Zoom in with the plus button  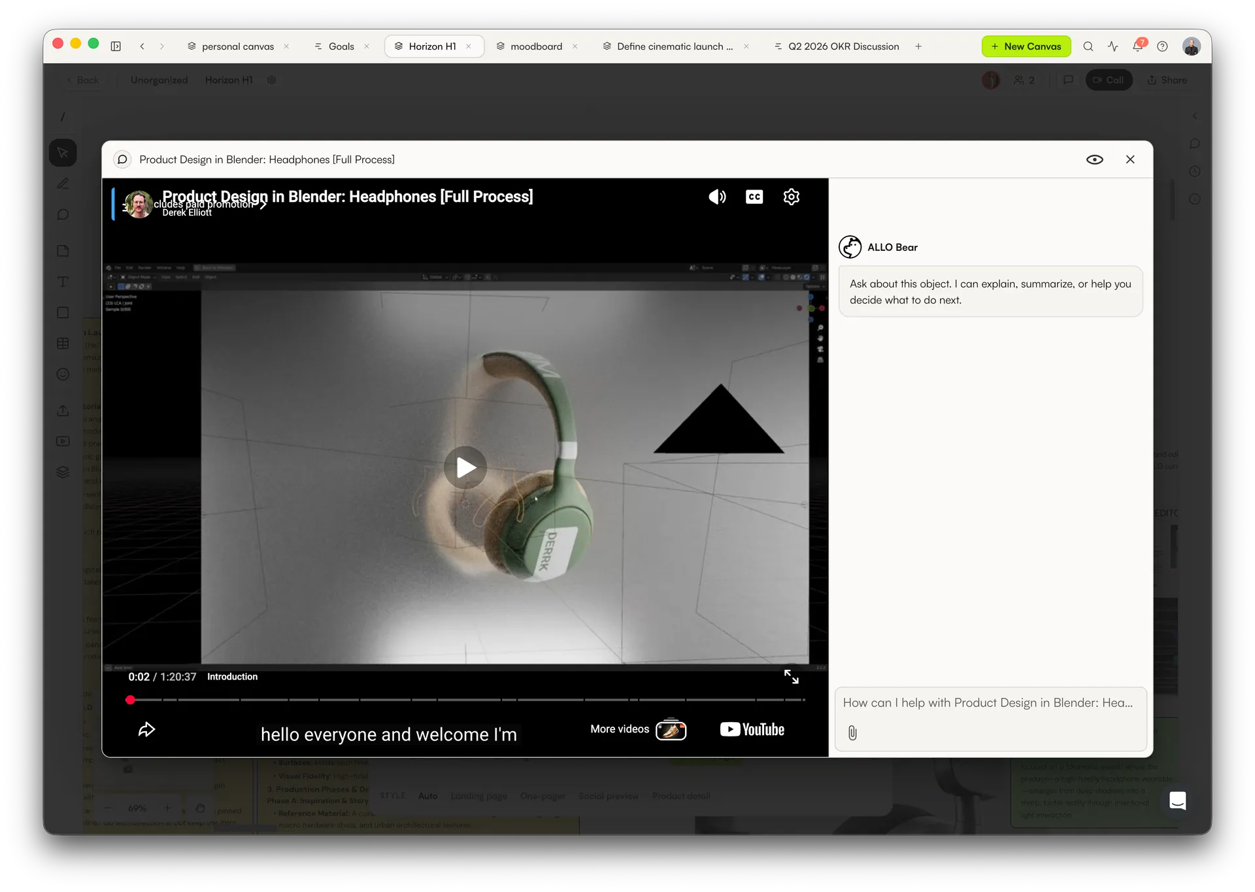click(167, 808)
